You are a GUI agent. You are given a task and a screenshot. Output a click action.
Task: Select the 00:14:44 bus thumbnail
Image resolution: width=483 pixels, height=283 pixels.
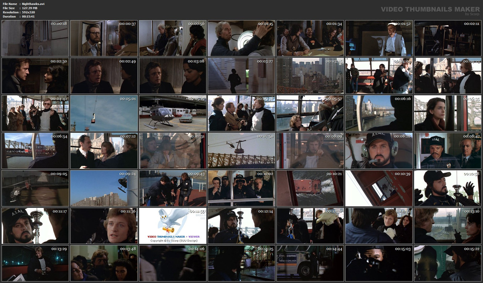(x=310, y=263)
